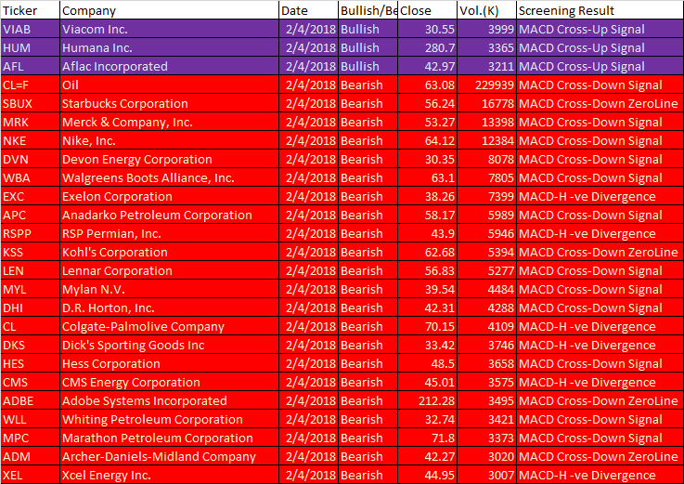Click SBUX close price 56.24
The height and width of the screenshot is (484, 684).
428,103
